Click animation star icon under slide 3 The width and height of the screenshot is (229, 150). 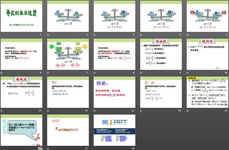(95, 35)
